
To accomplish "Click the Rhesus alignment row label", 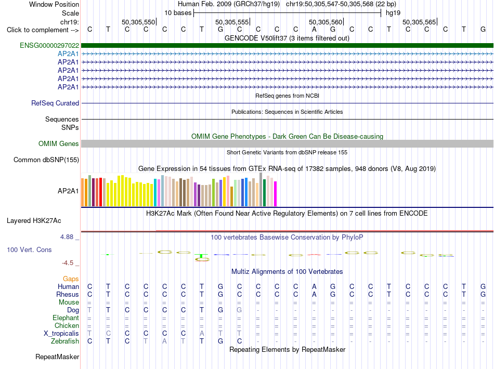I will 68,295.
